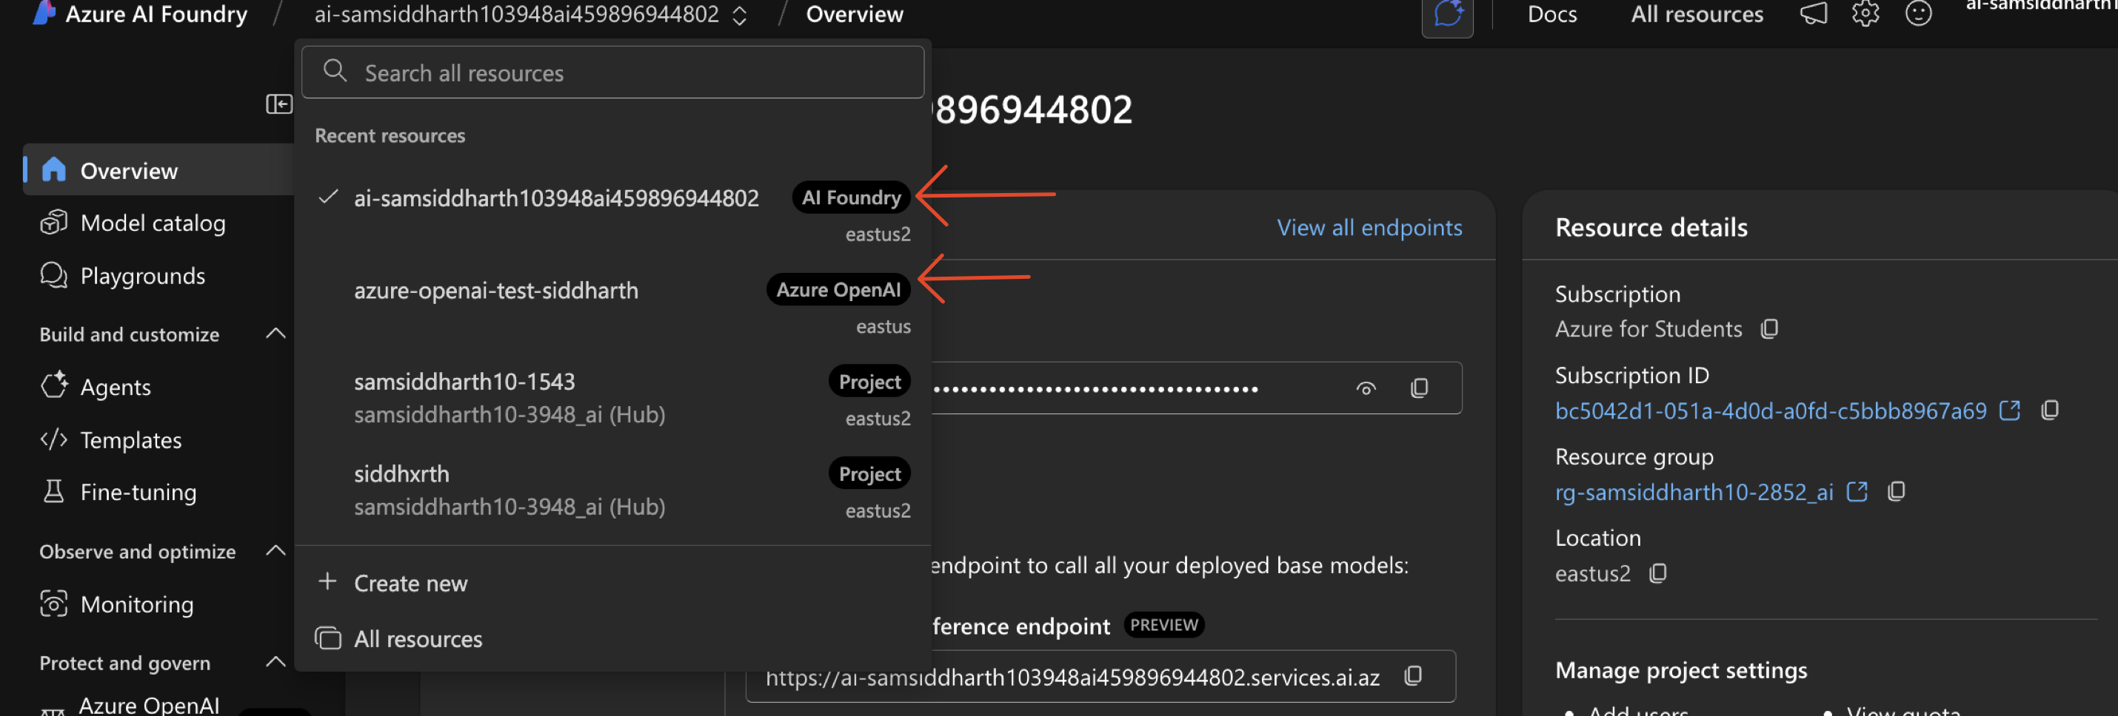
Task: Select the Agents sidebar item
Action: [x=115, y=386]
